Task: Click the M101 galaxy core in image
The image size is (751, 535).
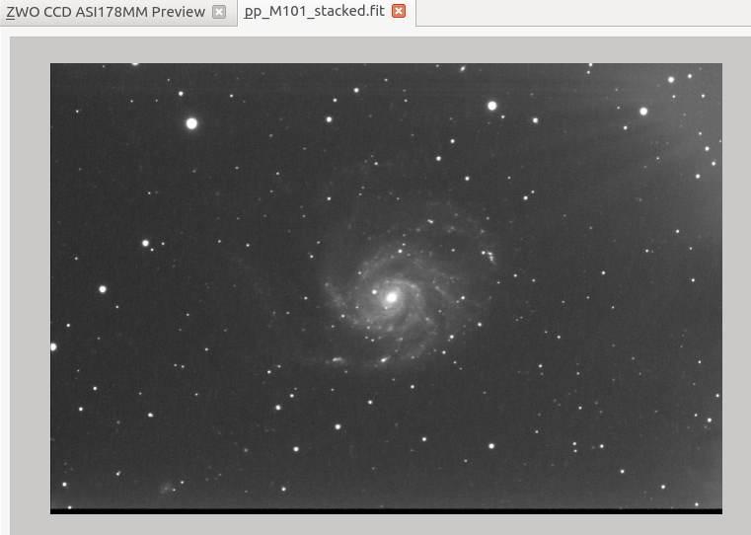Action: pyautogui.click(x=392, y=297)
